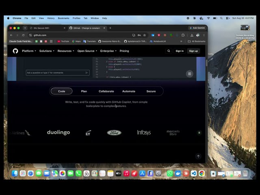This screenshot has height=195, width=260.
Task: Expand the Enterprise dropdown menu
Action: (x=108, y=51)
